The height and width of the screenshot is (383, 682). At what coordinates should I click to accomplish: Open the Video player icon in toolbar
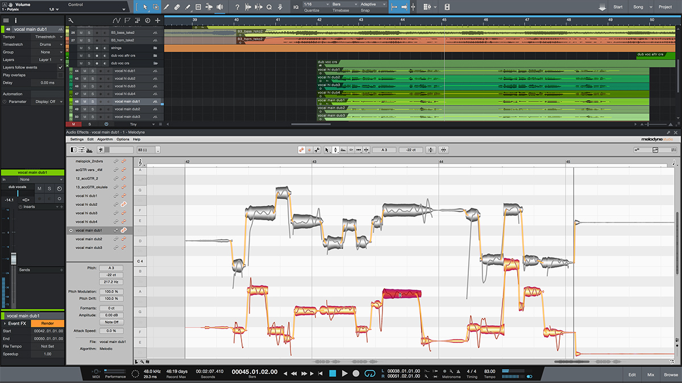(x=447, y=7)
